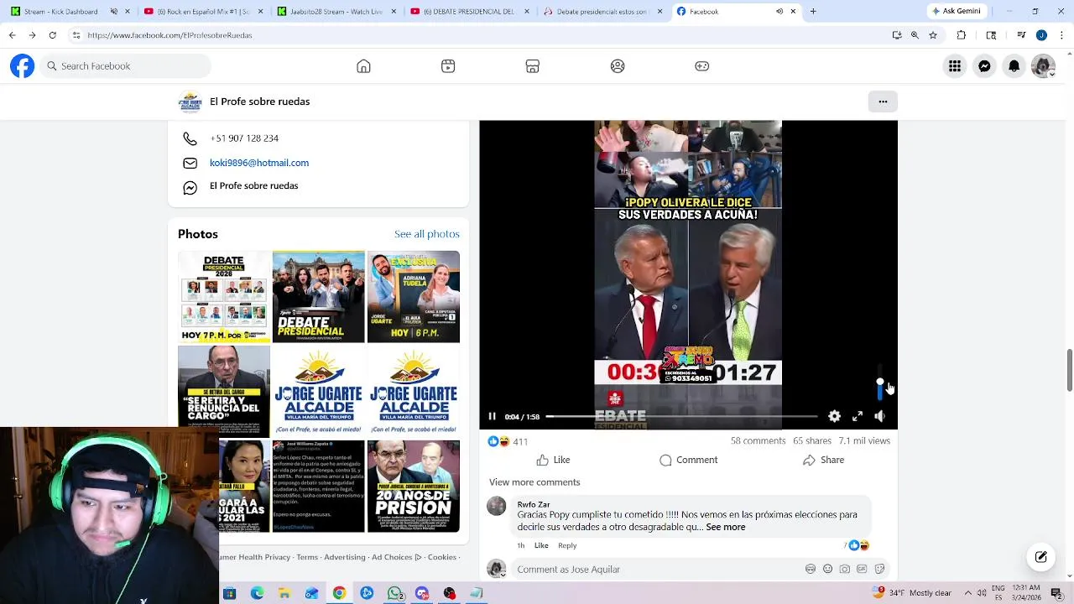Show hidden system tray icons
This screenshot has width=1074, height=604.
click(x=967, y=593)
